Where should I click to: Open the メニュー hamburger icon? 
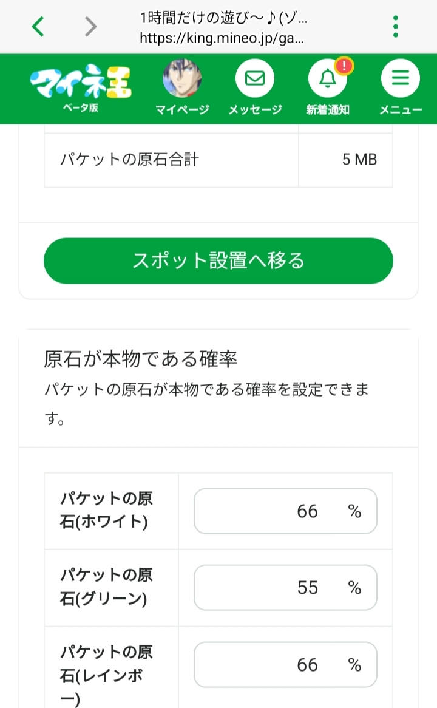400,79
